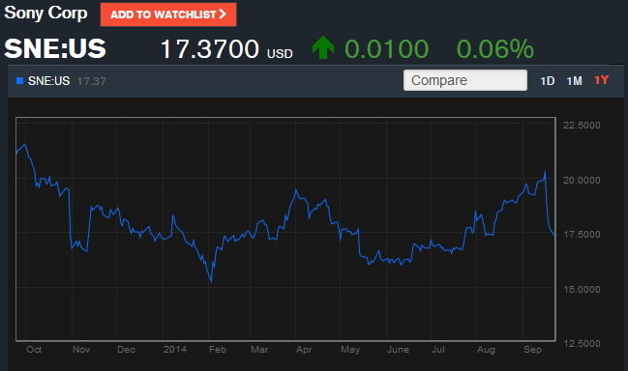Click the Mar month label
The width and height of the screenshot is (628, 371).
pos(259,350)
